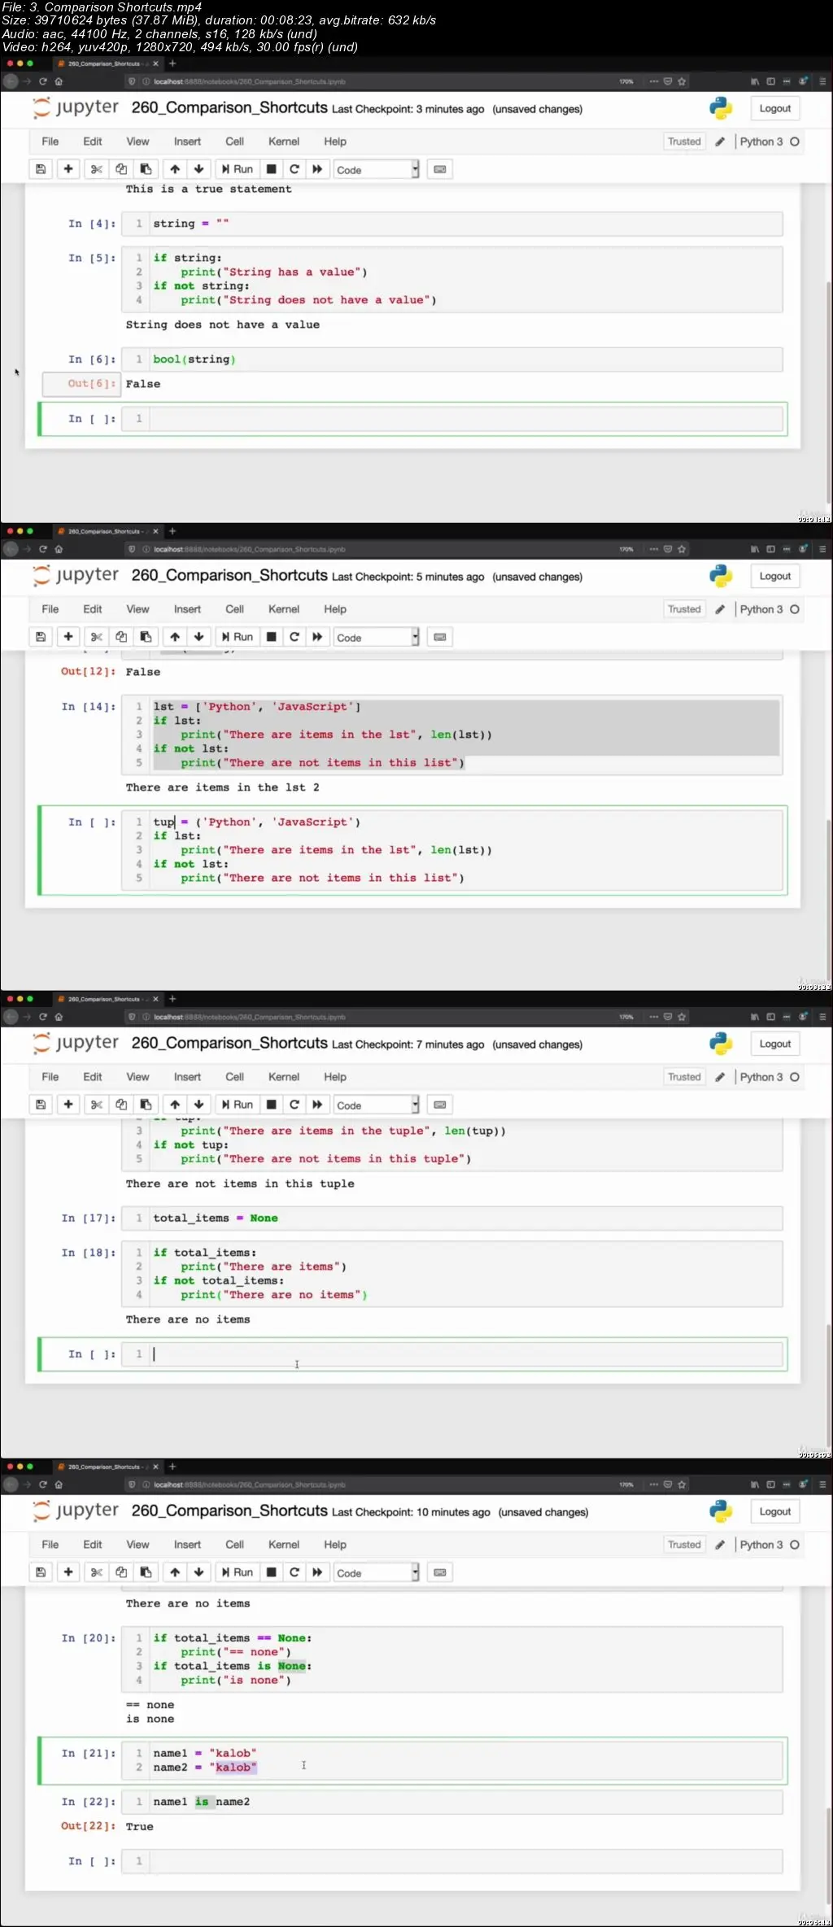Interrupt the kernel in the 3-minutes-ago checkpoint frame
This screenshot has height=1927, width=833.
point(272,169)
